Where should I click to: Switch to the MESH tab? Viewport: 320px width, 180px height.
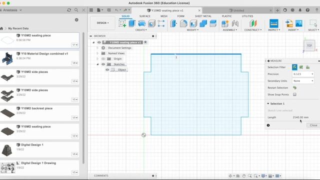[x=164, y=16]
